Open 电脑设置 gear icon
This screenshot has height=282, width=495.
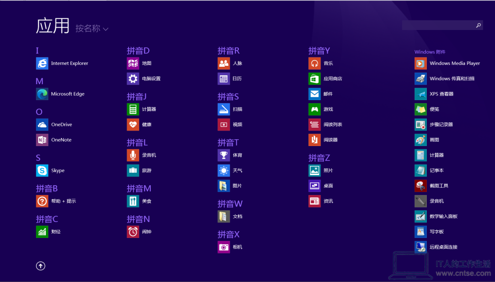(x=133, y=79)
